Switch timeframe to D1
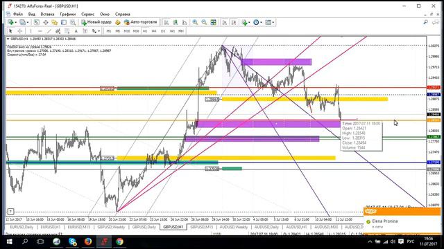 (163, 31)
